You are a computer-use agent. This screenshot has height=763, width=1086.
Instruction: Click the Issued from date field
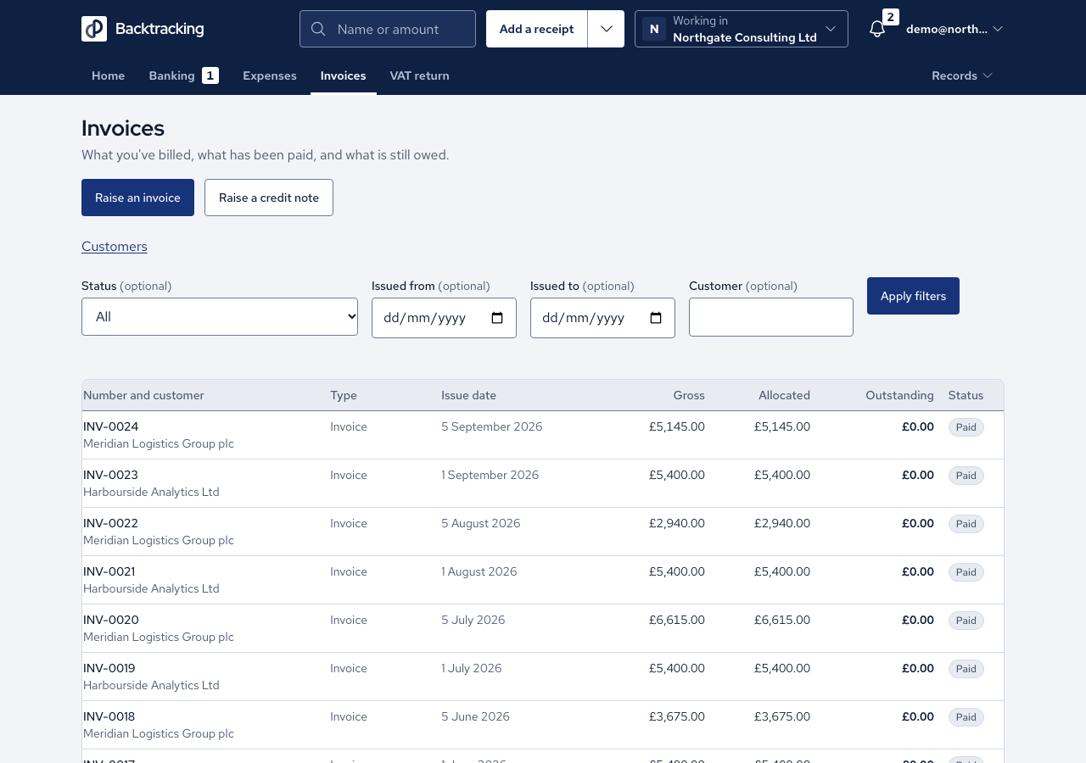[444, 318]
